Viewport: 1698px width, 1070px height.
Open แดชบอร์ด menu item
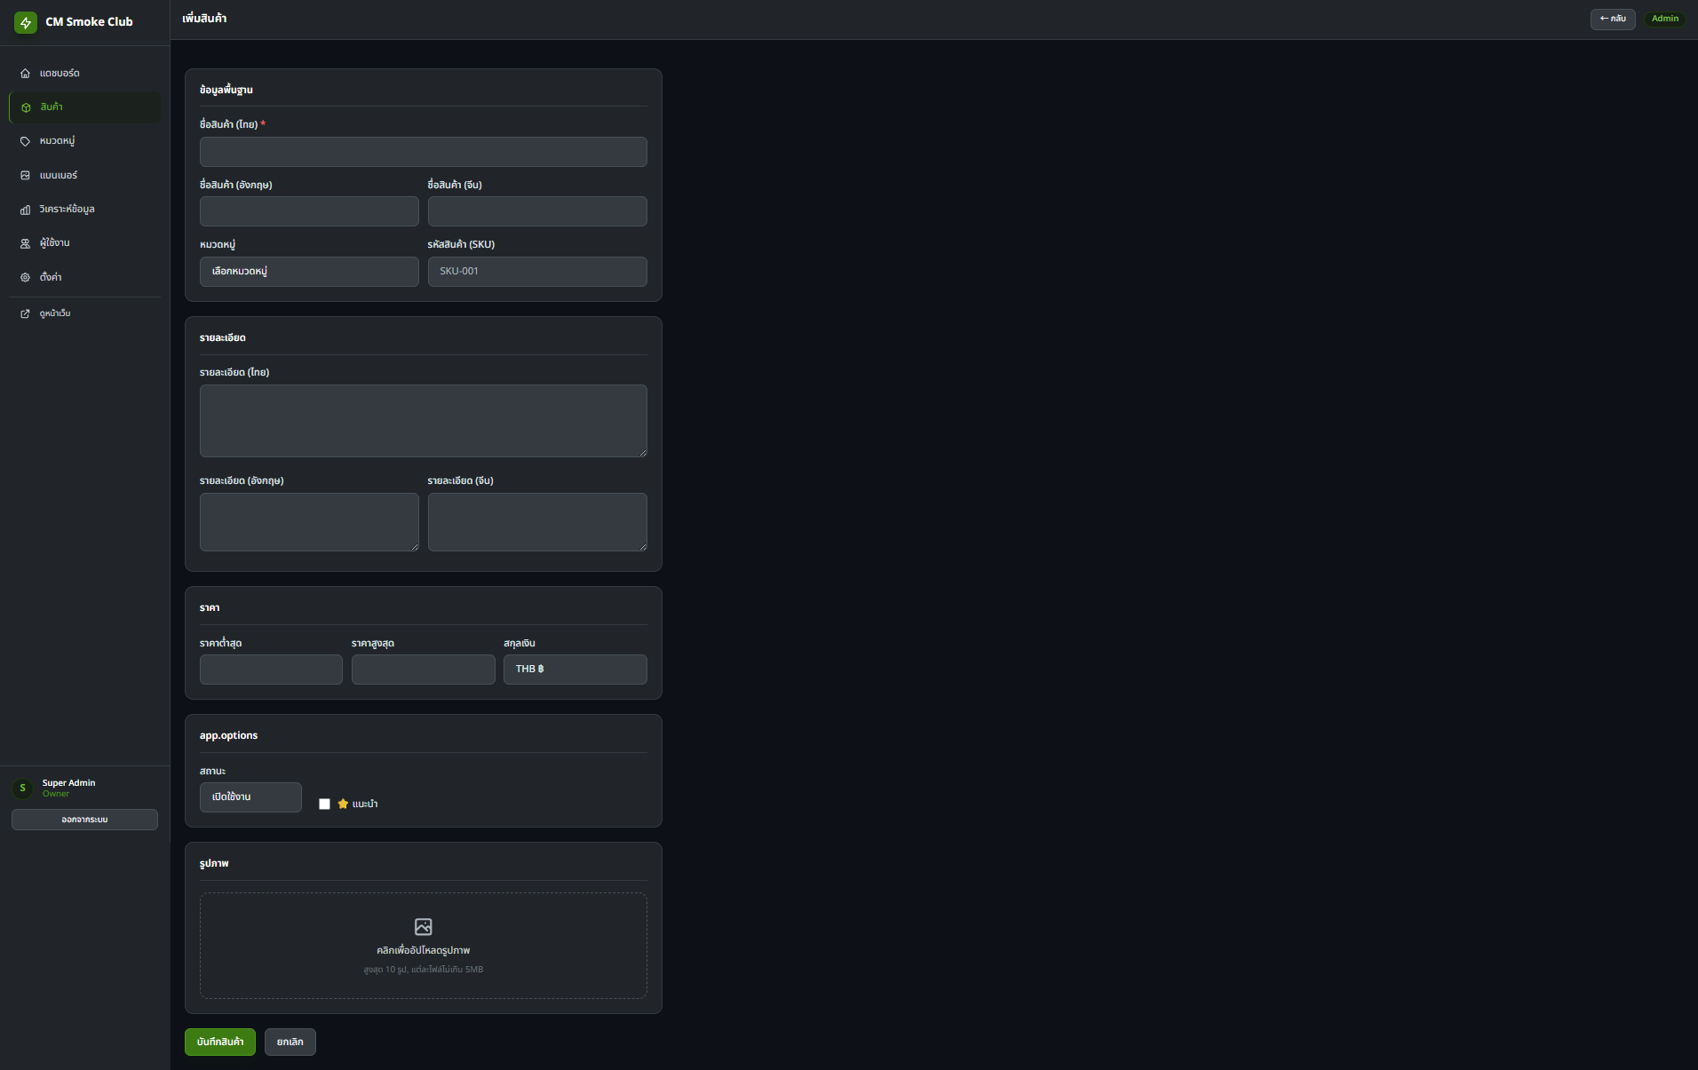[x=85, y=74]
